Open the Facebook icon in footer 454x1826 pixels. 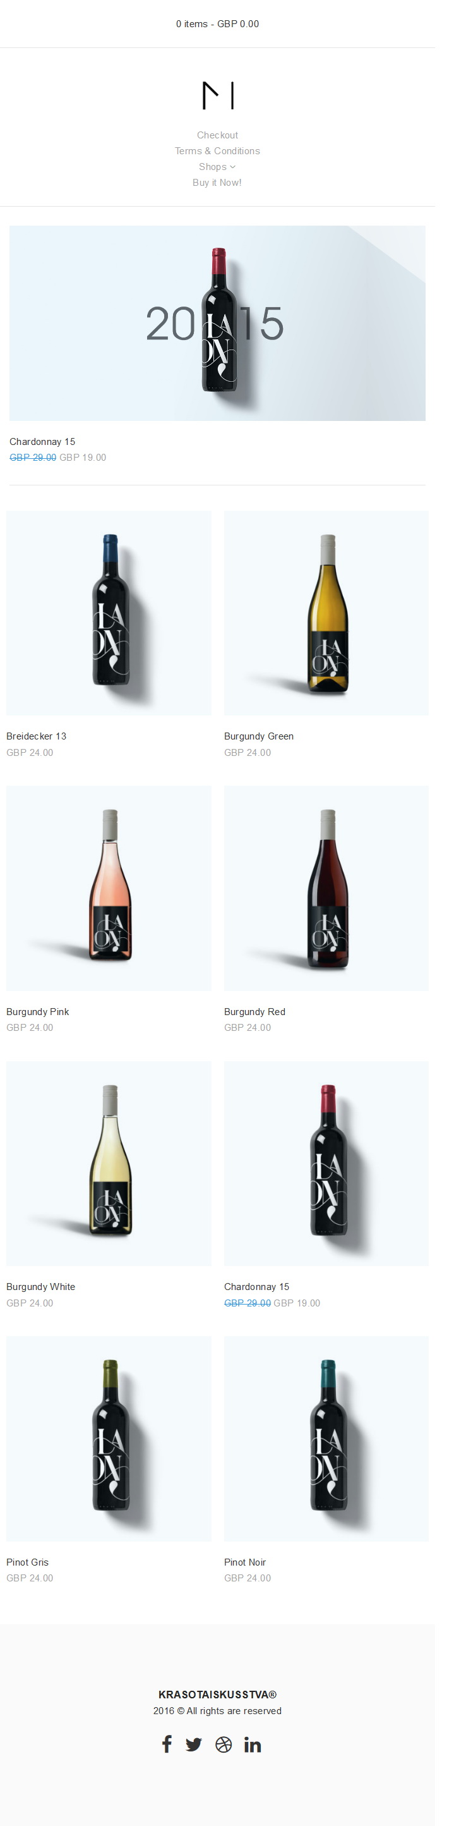(x=167, y=1744)
